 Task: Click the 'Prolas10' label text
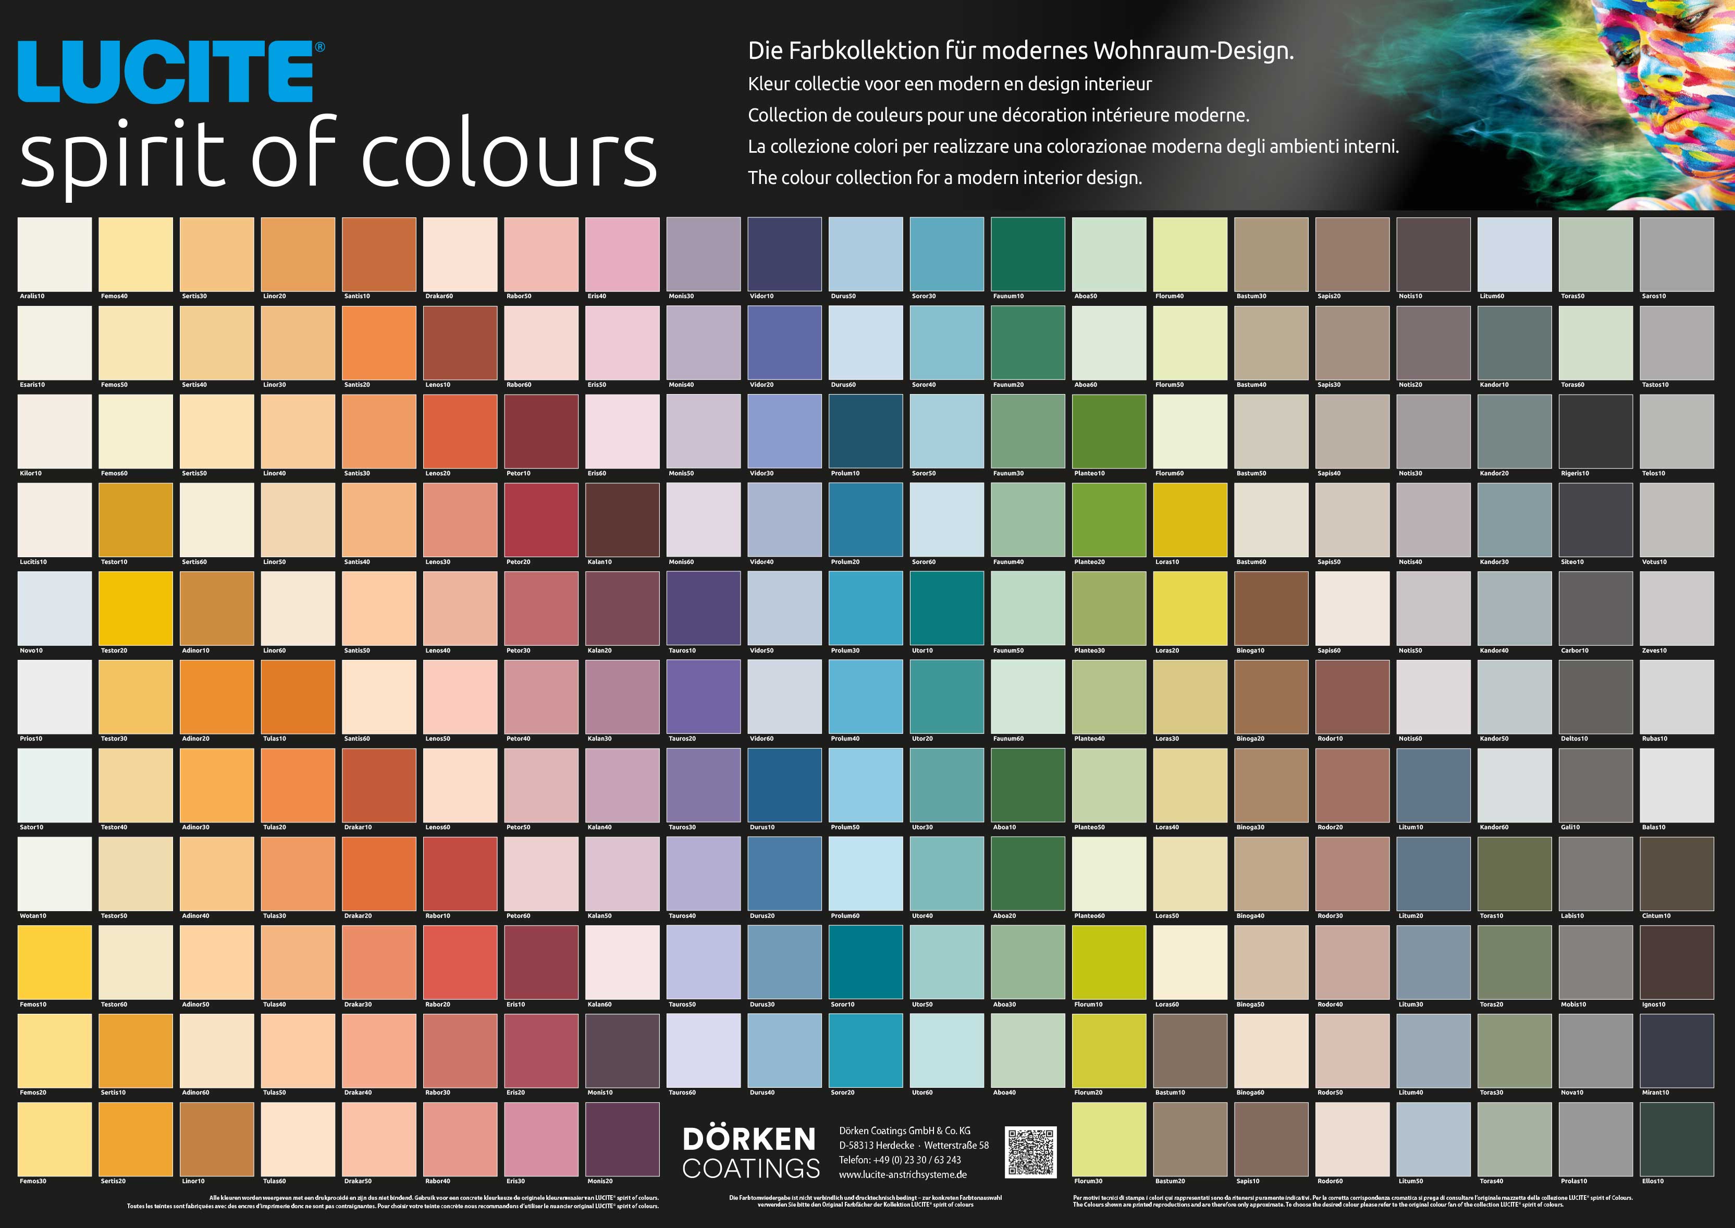tap(1574, 1181)
